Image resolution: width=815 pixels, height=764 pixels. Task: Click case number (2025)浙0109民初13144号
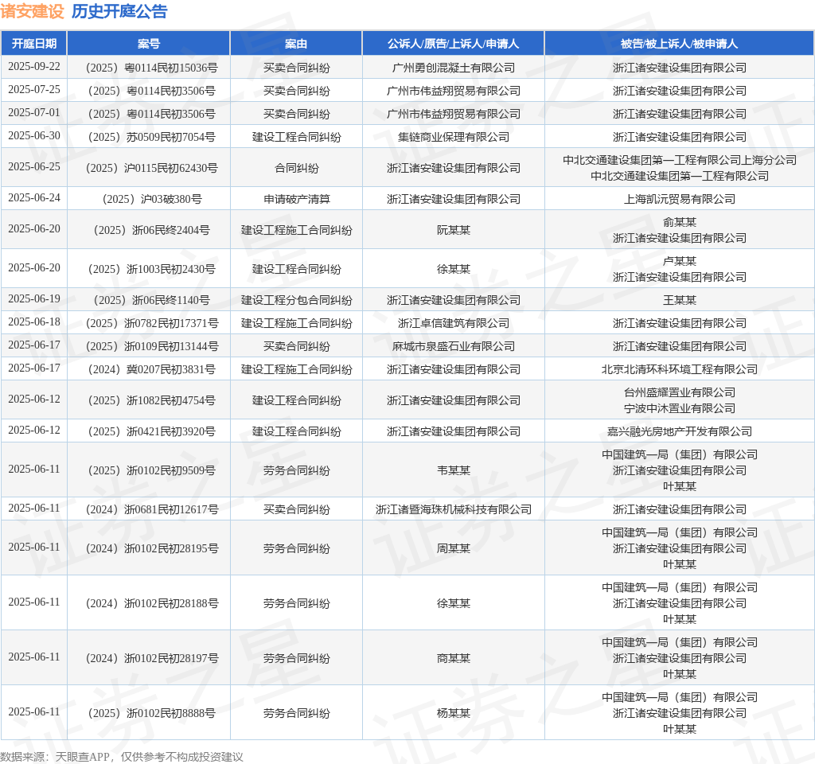pyautogui.click(x=151, y=346)
